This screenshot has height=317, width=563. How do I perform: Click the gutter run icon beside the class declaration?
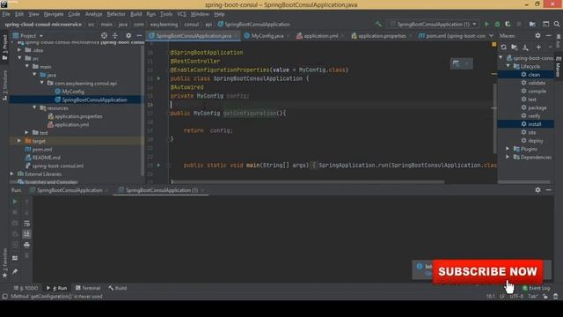point(158,78)
